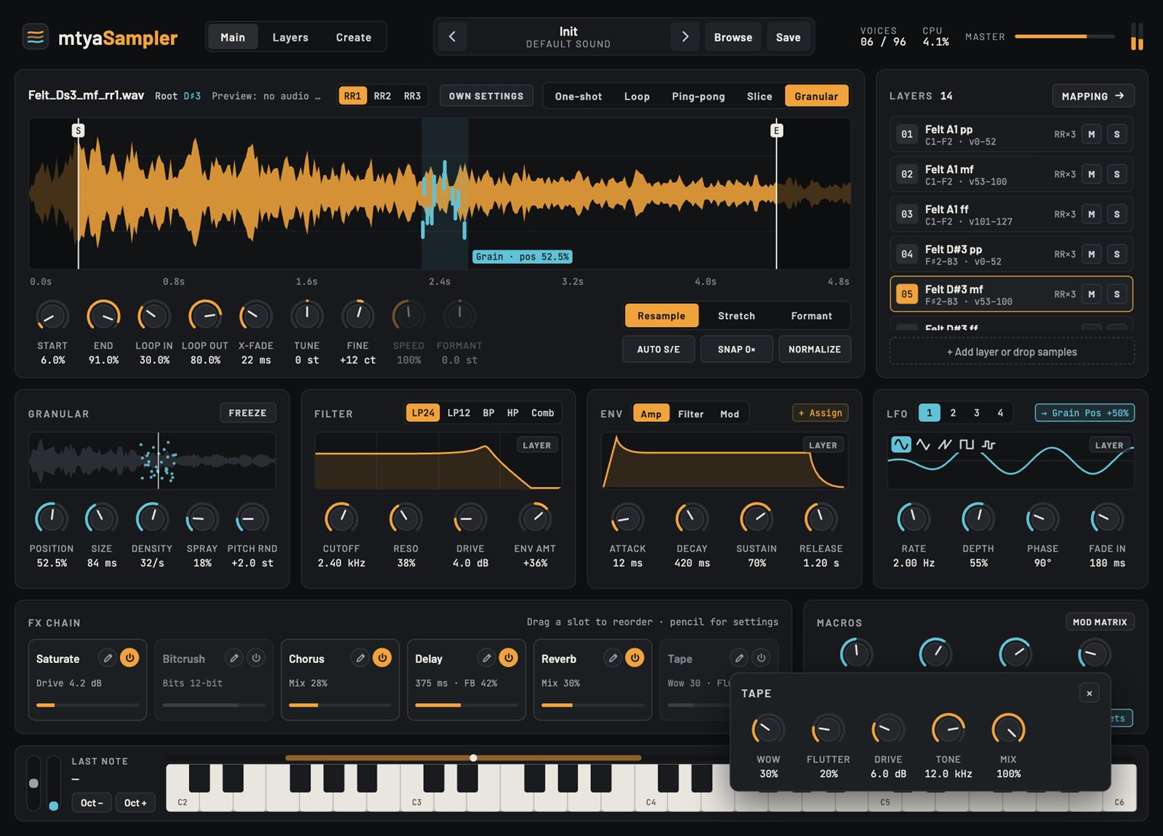Image resolution: width=1163 pixels, height=836 pixels.
Task: Open the Grain Pos +50% LFO target
Action: tap(1084, 413)
